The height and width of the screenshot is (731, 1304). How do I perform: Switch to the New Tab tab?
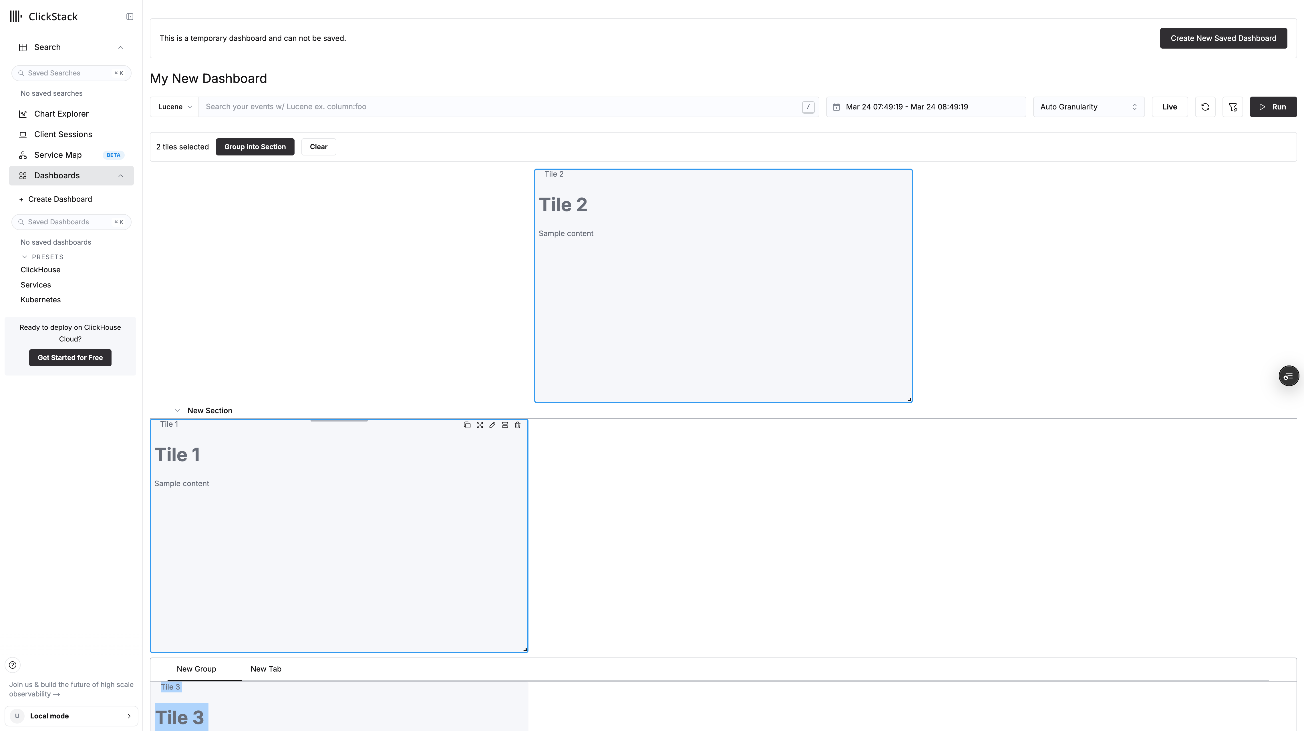pyautogui.click(x=266, y=669)
